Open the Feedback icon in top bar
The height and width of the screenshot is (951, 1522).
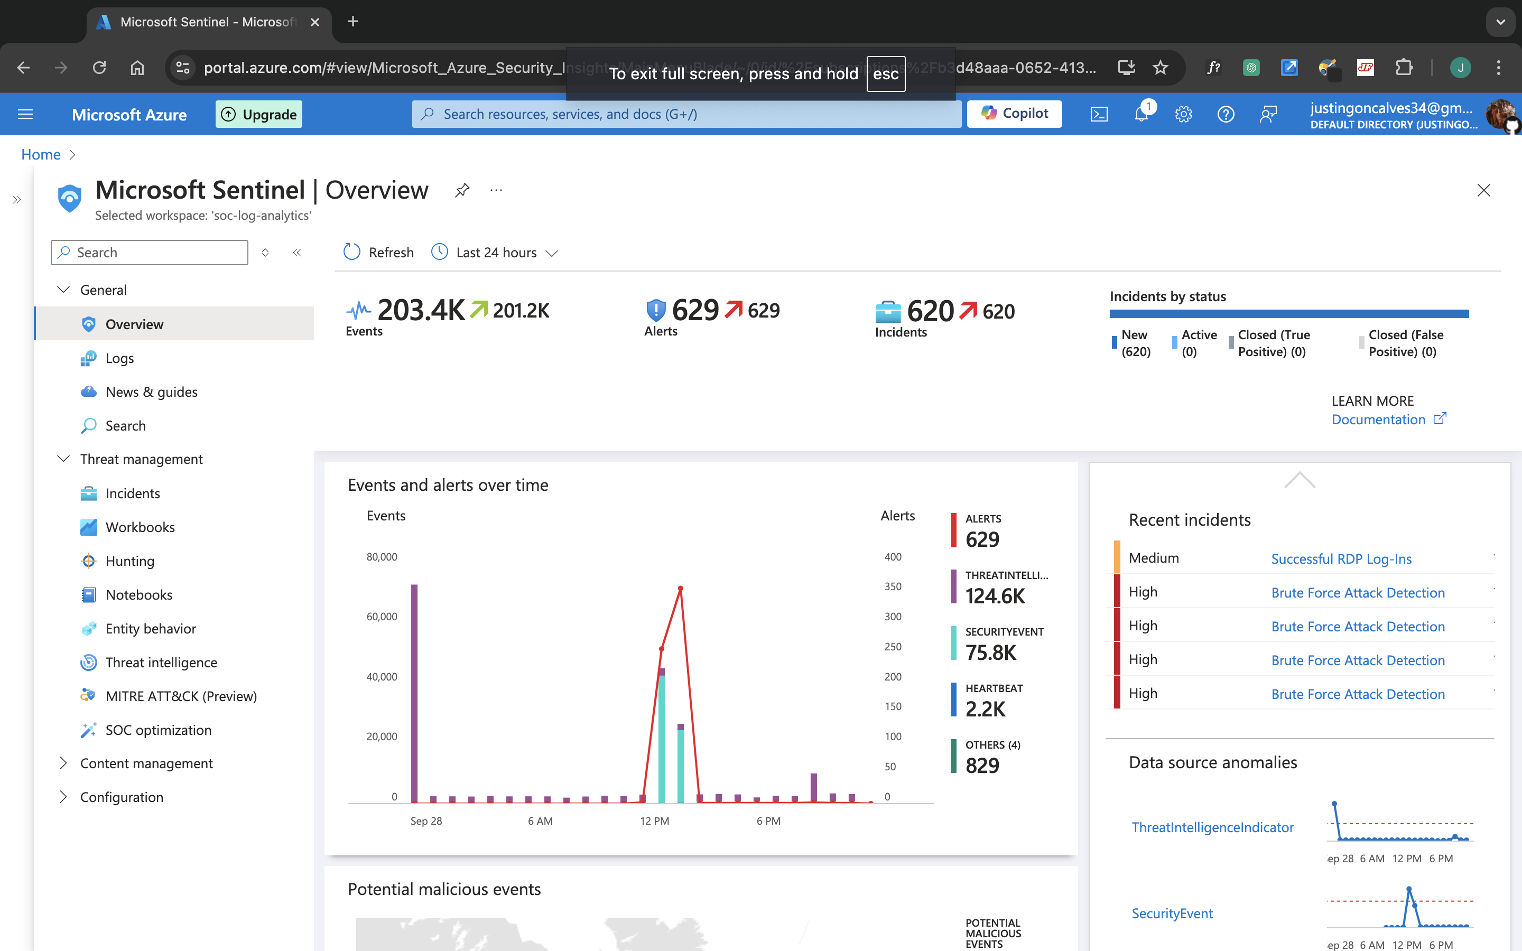coord(1268,114)
